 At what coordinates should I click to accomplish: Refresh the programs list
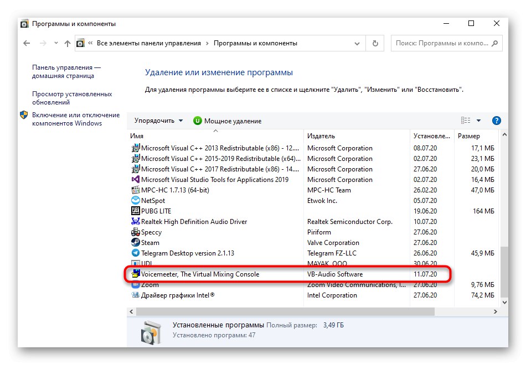tap(375, 43)
